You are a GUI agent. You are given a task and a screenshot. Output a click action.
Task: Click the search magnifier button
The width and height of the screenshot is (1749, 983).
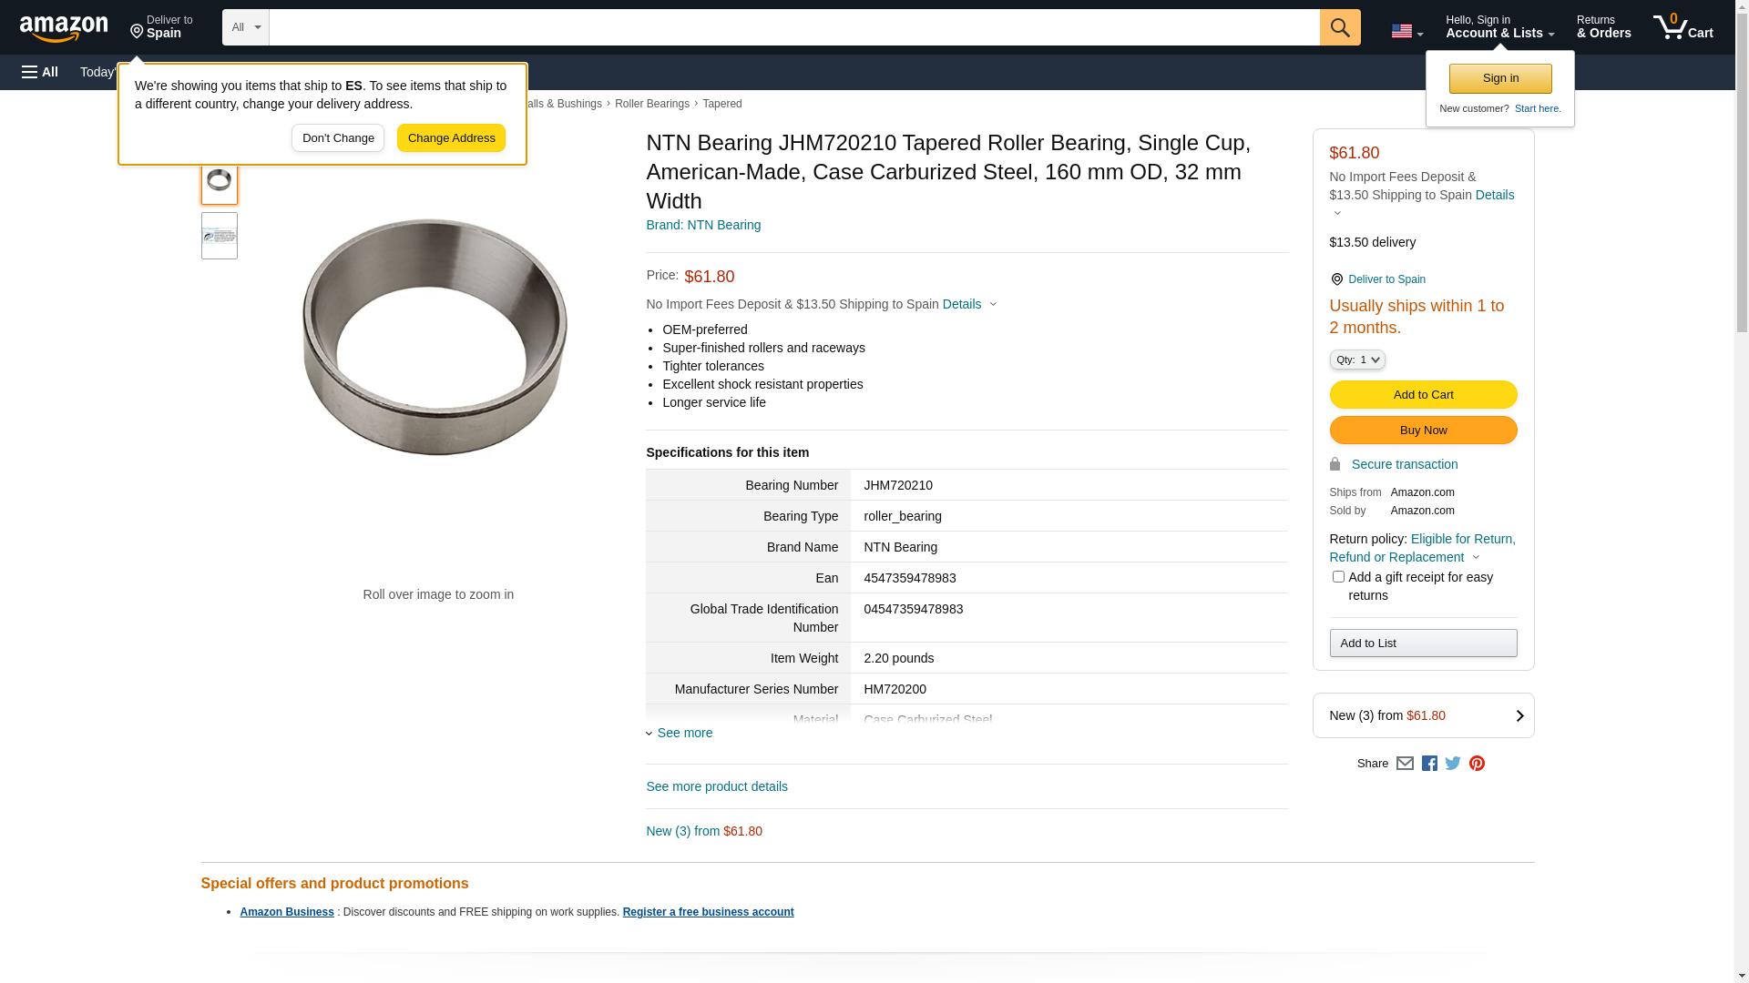coord(1340,27)
